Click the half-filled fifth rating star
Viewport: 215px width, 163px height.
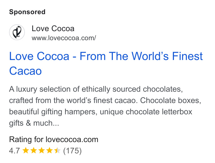[57, 150]
